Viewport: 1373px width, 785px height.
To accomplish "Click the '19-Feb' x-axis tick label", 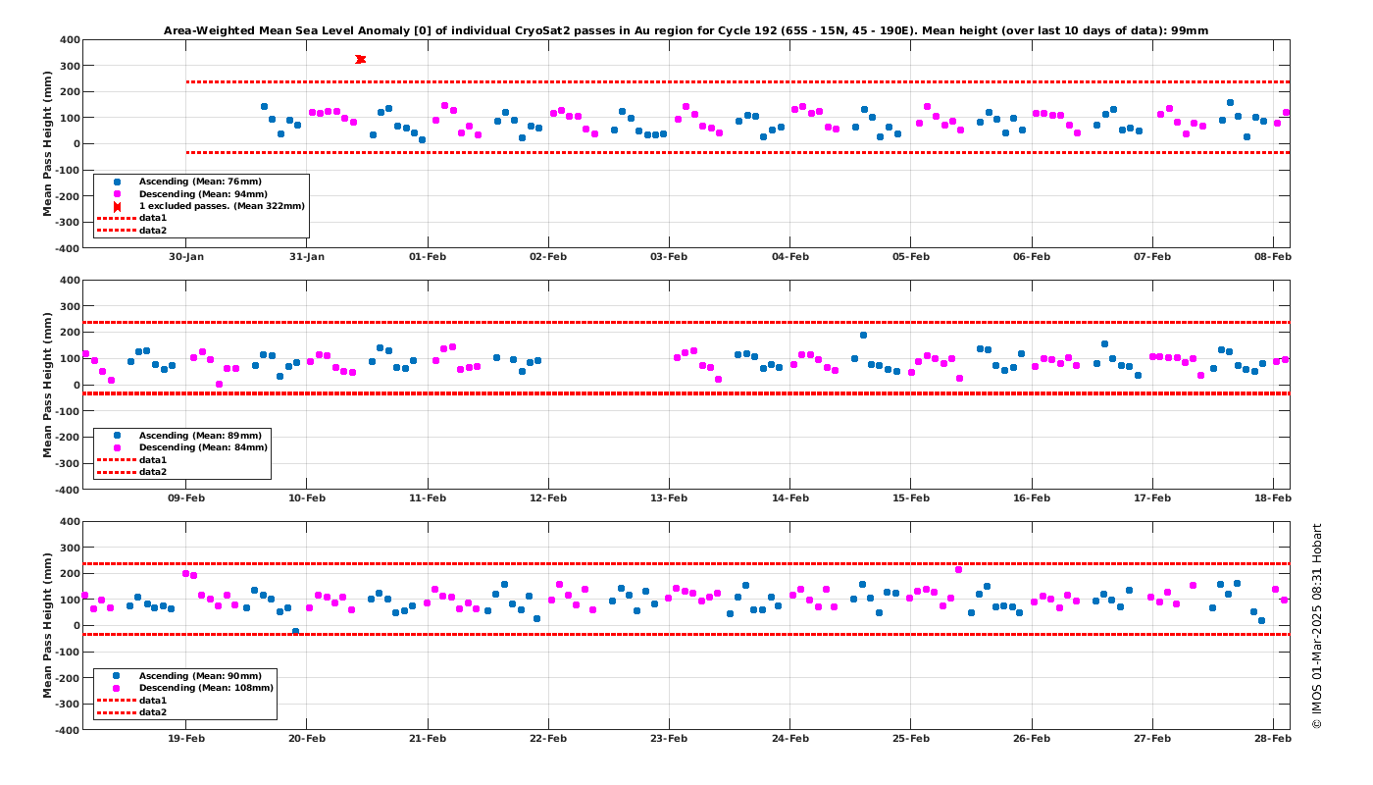I will [186, 739].
